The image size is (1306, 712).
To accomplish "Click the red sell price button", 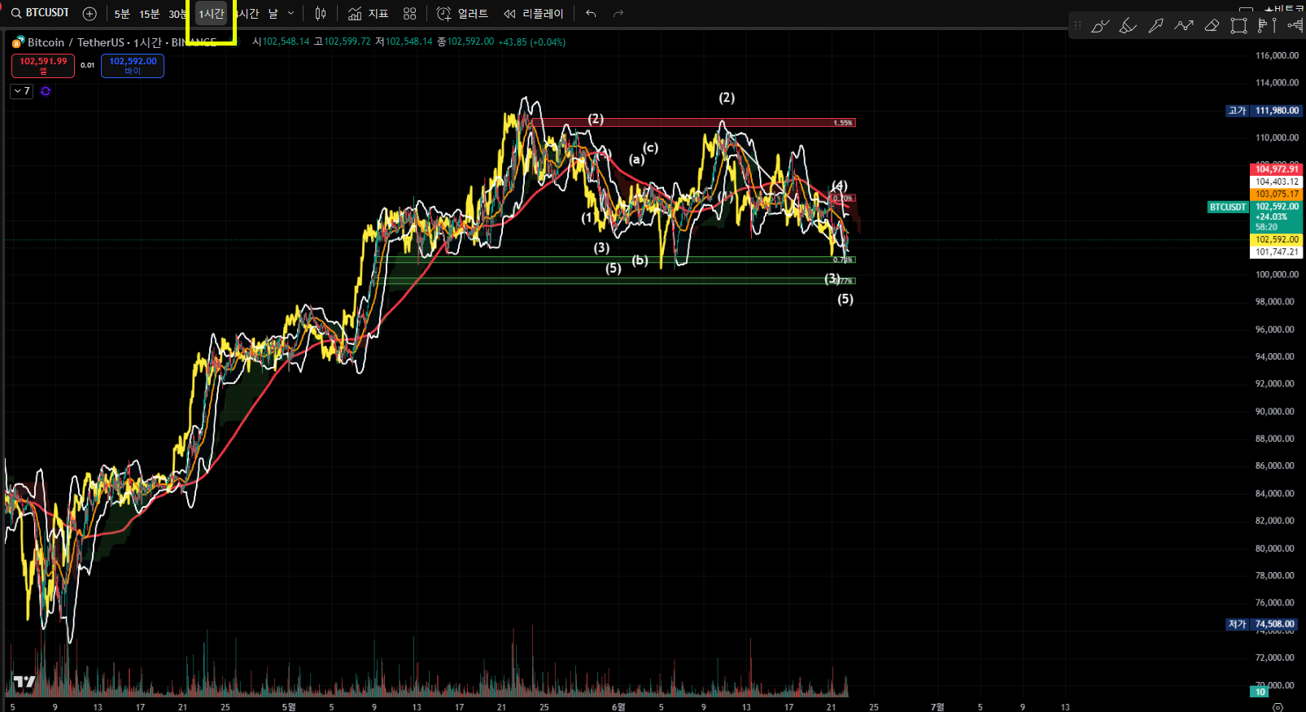I will (43, 65).
